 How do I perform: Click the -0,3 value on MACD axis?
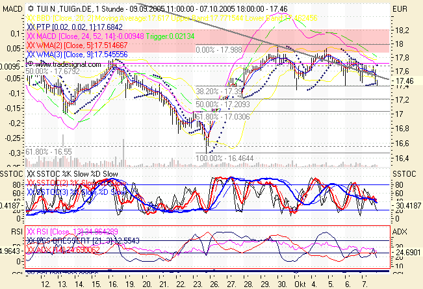click(x=14, y=153)
